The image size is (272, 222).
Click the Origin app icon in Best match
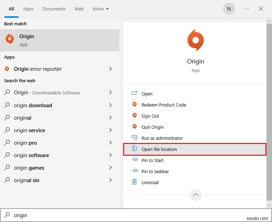(x=10, y=40)
